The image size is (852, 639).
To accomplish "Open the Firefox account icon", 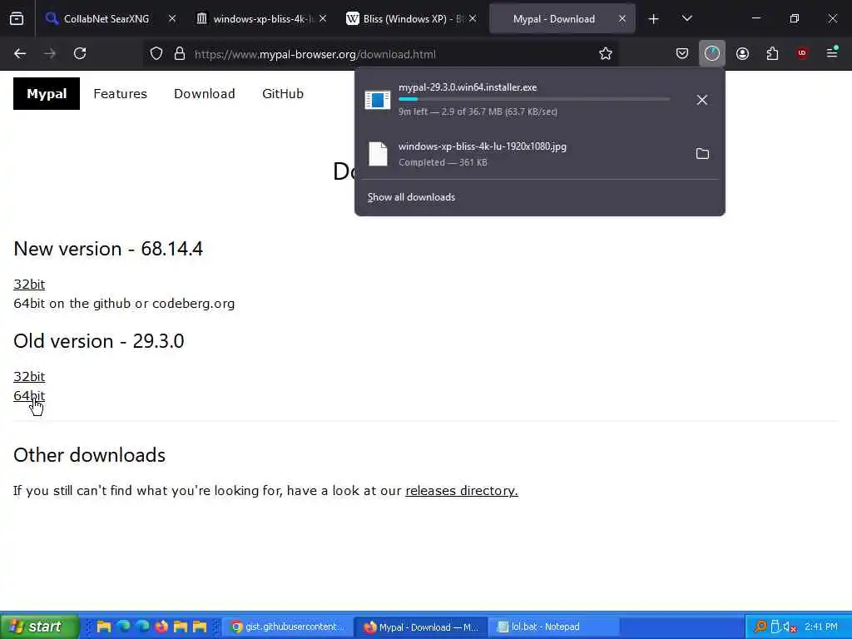I will (742, 53).
